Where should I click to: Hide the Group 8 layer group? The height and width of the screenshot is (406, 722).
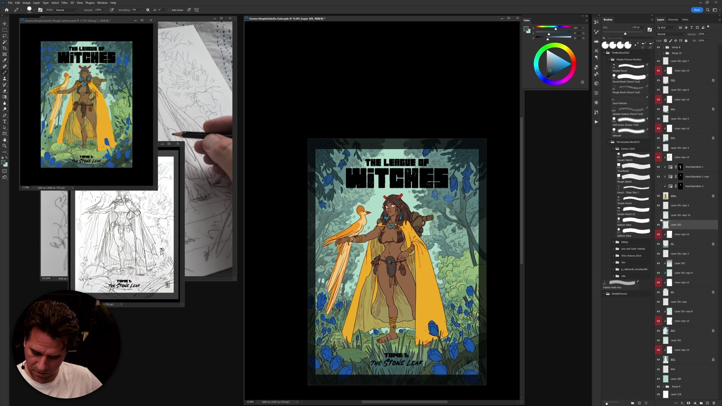tap(658, 47)
